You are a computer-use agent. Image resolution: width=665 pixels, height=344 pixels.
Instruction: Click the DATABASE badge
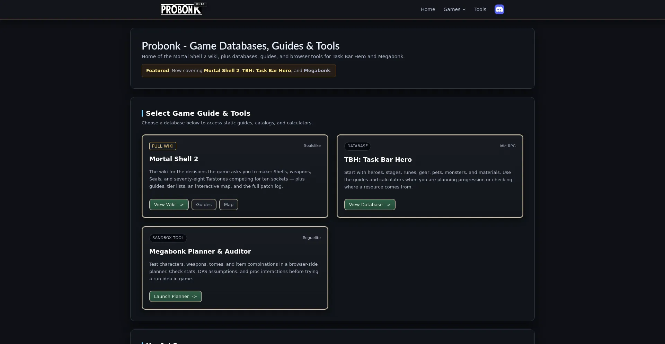point(357,146)
